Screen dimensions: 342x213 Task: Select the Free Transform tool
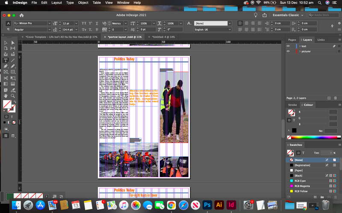point(13,78)
